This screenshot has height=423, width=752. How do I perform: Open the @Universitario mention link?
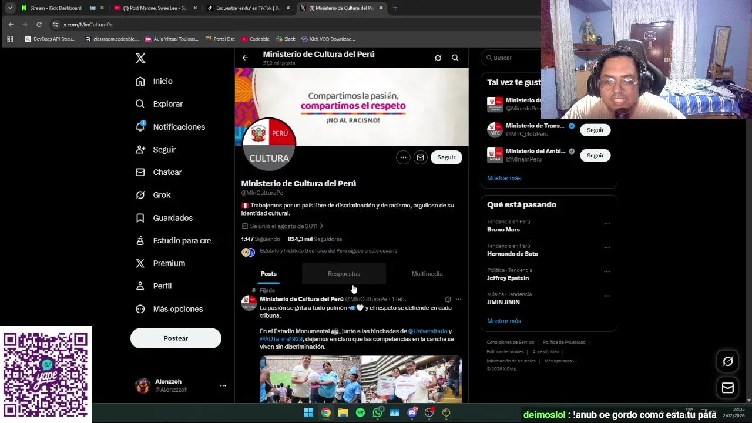coord(428,331)
